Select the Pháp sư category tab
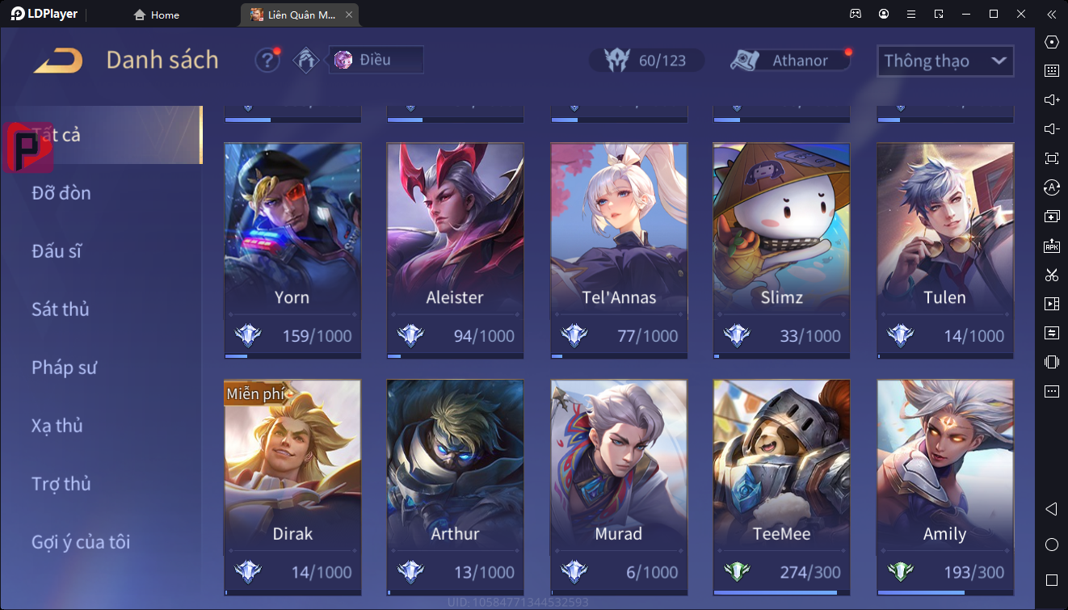 [x=65, y=368]
